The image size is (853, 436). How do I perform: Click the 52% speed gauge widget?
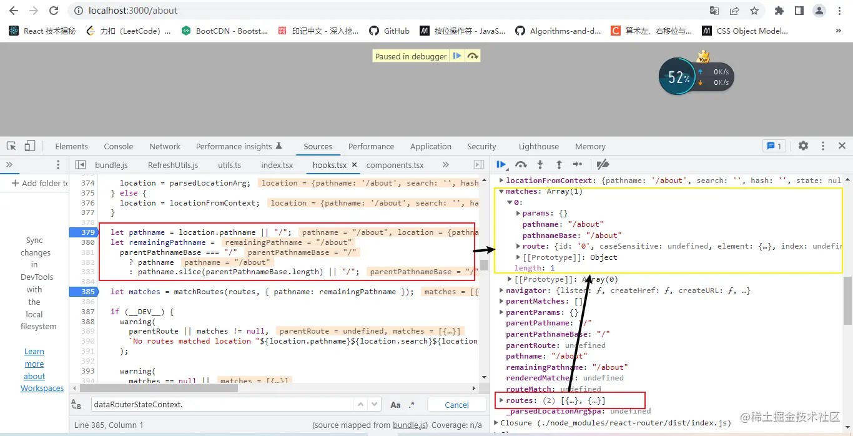pyautogui.click(x=678, y=76)
